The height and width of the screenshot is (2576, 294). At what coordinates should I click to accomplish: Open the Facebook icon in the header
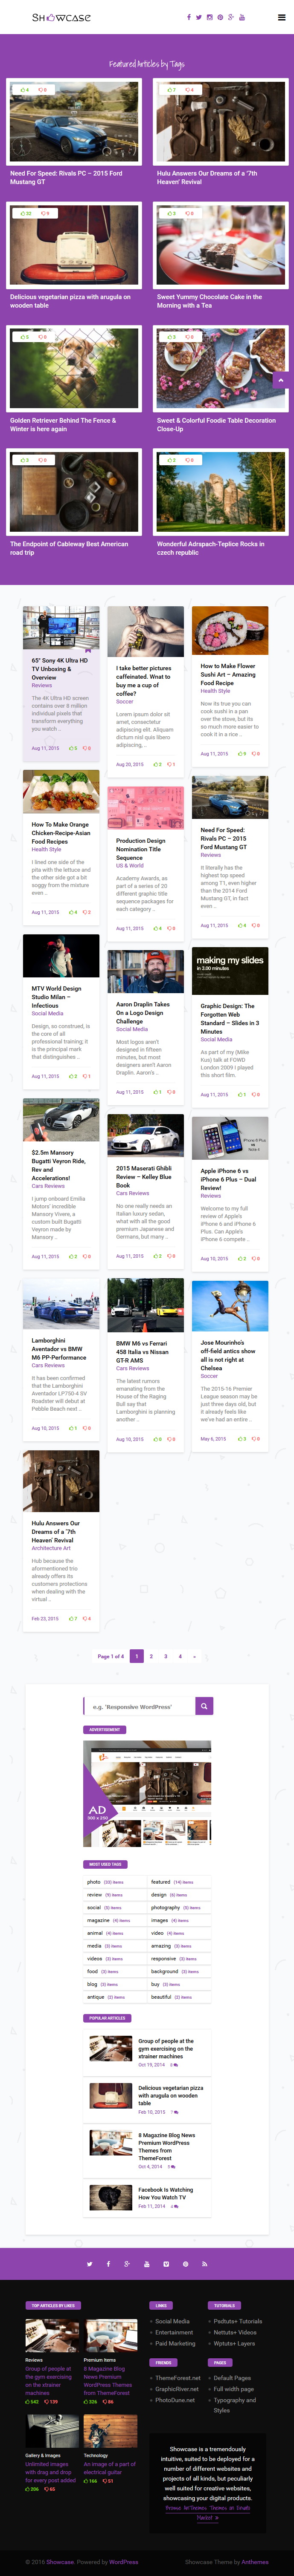click(x=188, y=17)
